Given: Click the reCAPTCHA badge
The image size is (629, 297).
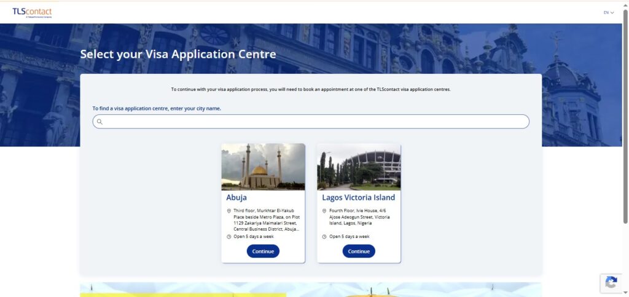Looking at the screenshot, I should tap(611, 283).
